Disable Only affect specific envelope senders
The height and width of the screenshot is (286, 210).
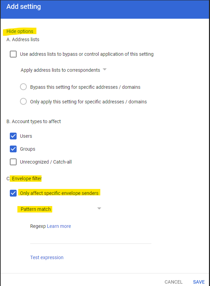coord(13,193)
